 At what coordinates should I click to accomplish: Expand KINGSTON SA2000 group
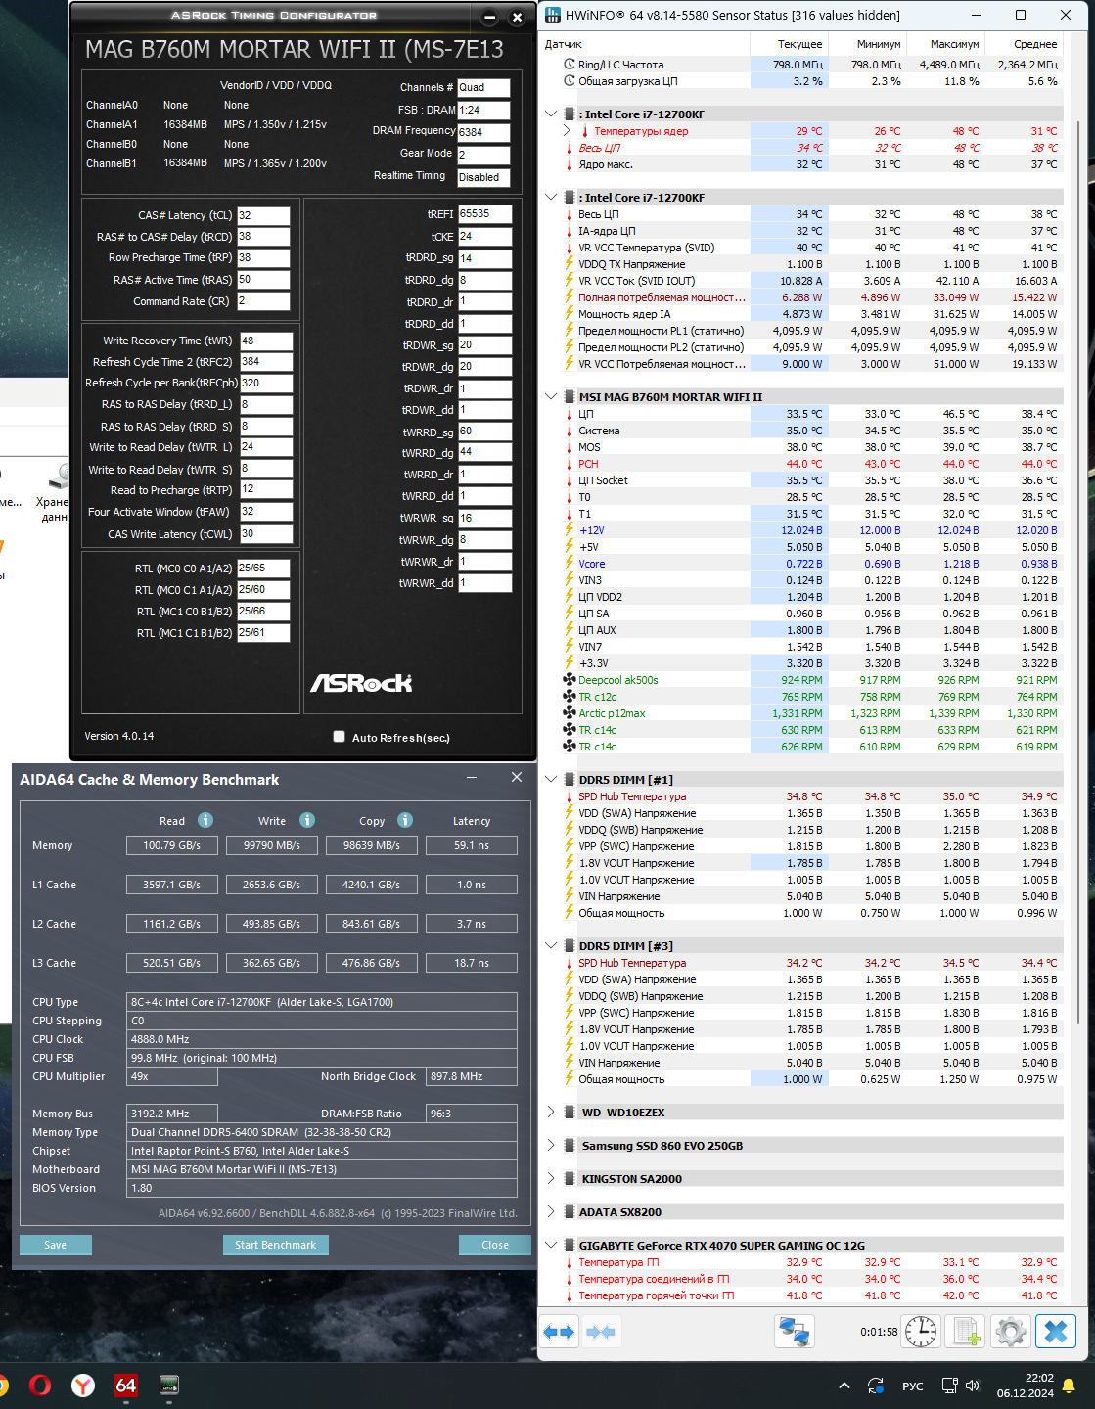coord(551,1178)
